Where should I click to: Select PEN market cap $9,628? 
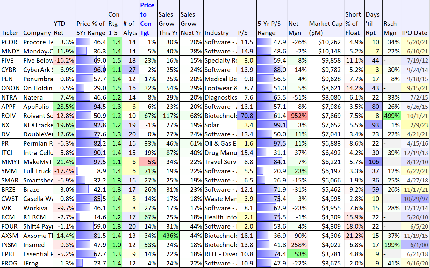326,79
